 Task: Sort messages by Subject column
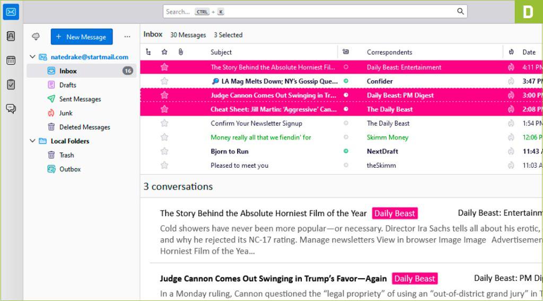(221, 52)
